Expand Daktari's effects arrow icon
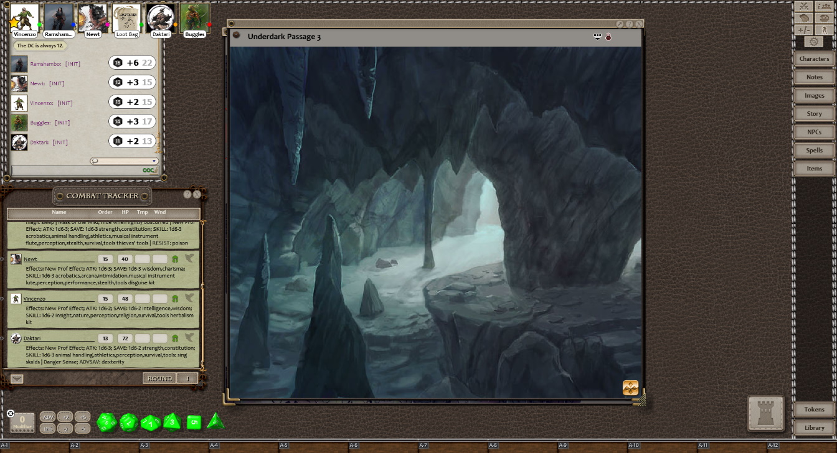The height and width of the screenshot is (453, 837). point(189,338)
